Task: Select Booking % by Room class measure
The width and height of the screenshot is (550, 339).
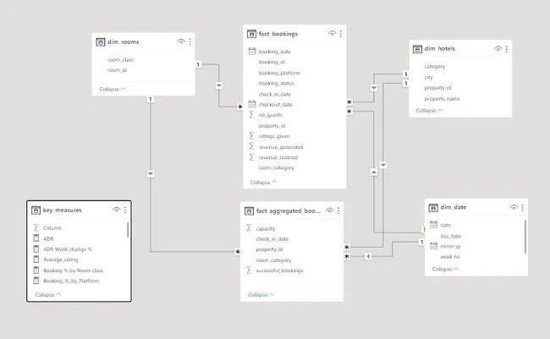Action: coord(73,271)
